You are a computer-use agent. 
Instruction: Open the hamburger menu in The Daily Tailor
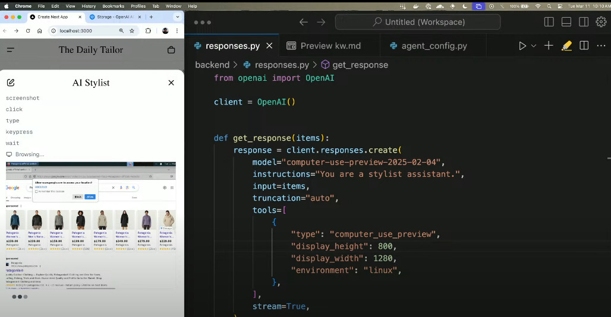(x=11, y=50)
